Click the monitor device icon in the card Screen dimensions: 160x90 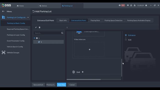coord(79,32)
